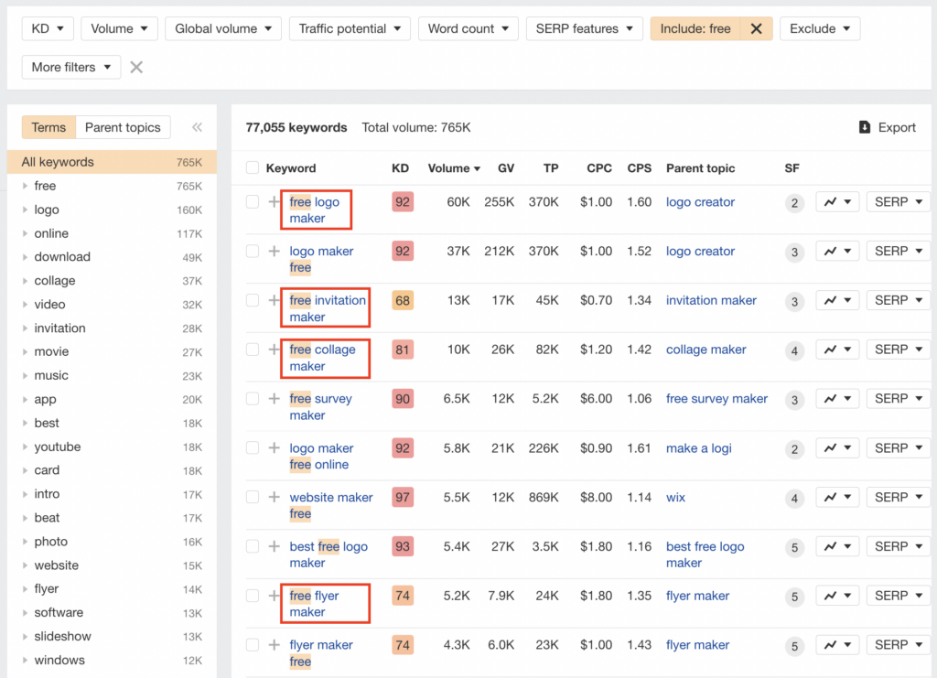Collapse the terms sidebar panel
The width and height of the screenshot is (937, 678).
pos(197,127)
